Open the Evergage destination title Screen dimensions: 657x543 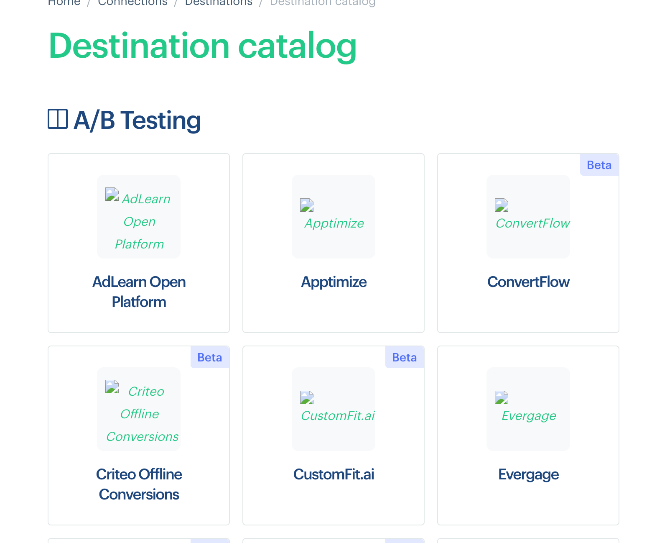(x=528, y=474)
